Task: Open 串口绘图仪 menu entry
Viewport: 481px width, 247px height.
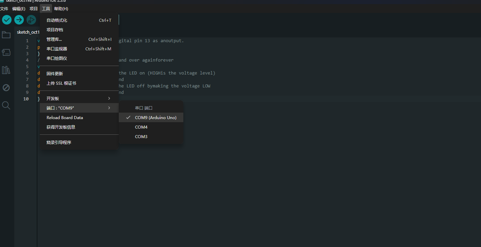Action: [x=79, y=59]
